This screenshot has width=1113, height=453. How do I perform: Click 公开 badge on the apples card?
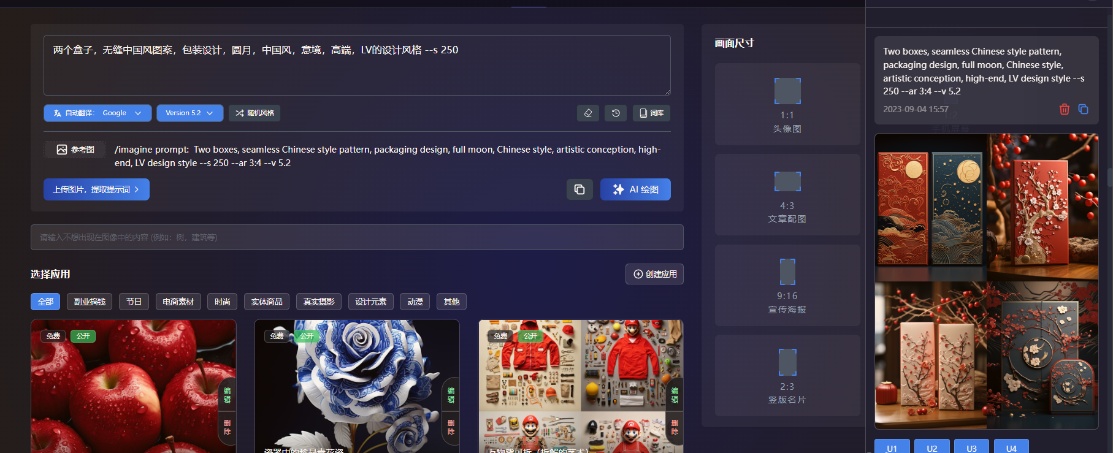pos(83,336)
